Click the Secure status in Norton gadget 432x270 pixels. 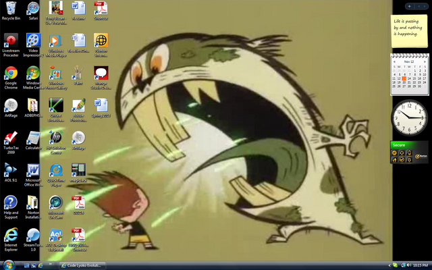tap(399, 145)
